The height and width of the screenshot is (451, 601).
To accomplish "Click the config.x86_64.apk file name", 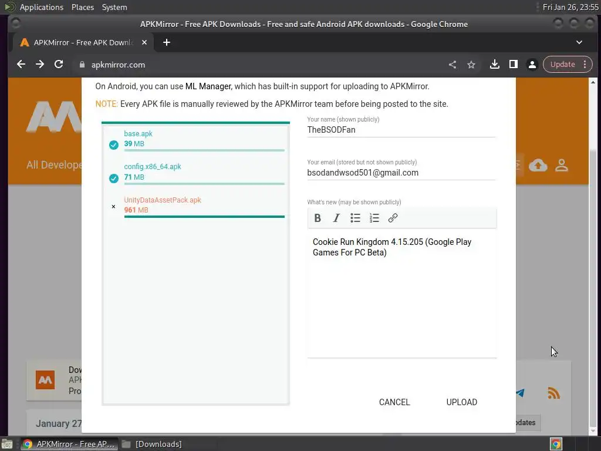I will click(x=152, y=166).
